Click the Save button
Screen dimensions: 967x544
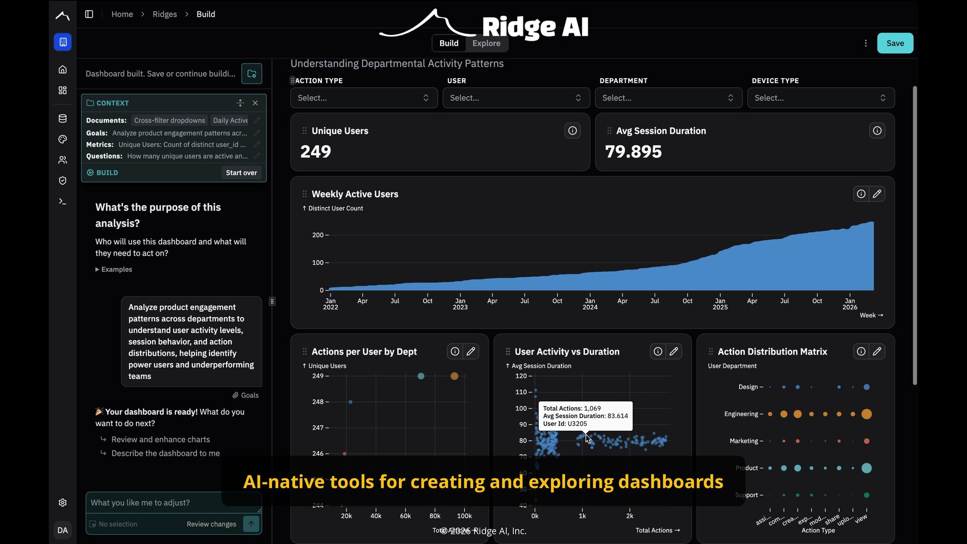coord(895,43)
